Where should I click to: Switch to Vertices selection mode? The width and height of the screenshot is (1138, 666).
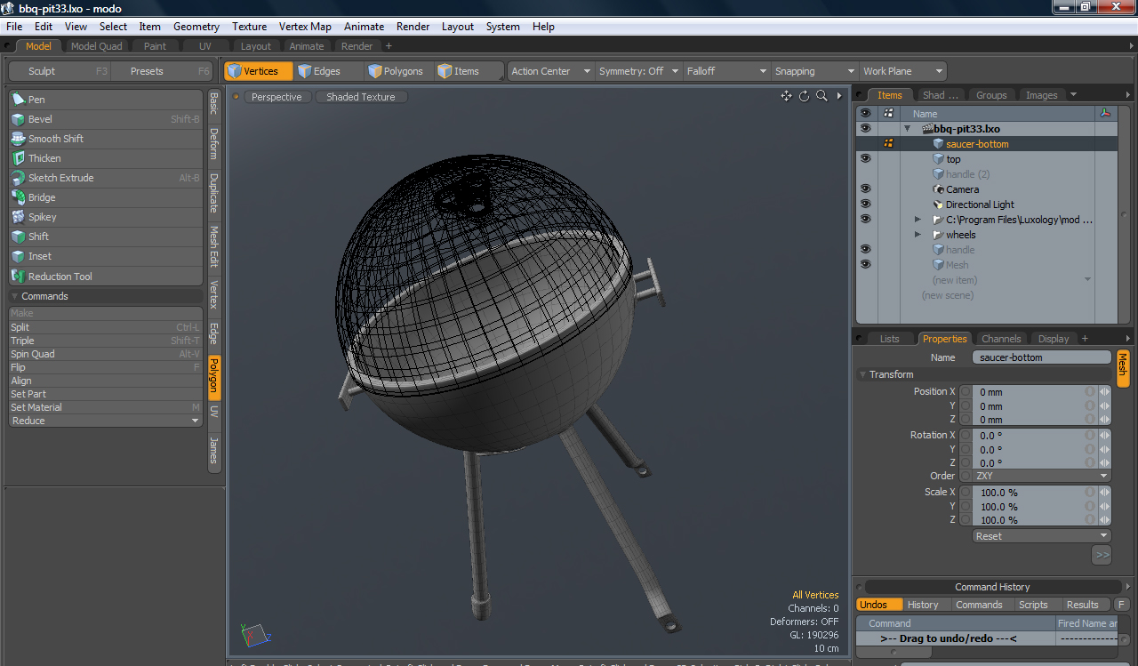tap(259, 71)
